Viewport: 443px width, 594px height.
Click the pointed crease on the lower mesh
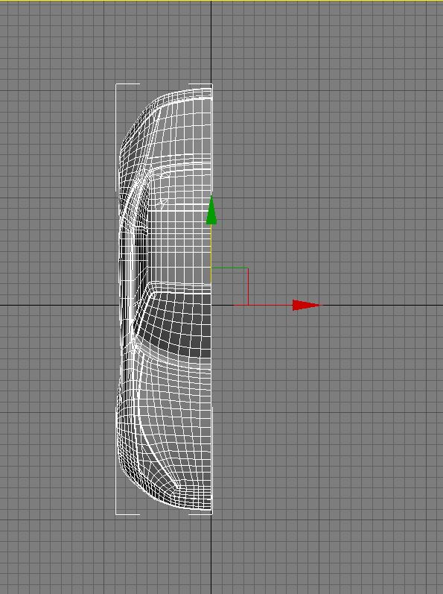pos(177,485)
